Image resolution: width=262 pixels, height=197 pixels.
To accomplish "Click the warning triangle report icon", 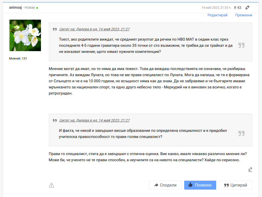I will 51,185.
